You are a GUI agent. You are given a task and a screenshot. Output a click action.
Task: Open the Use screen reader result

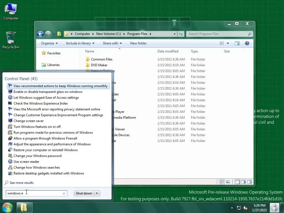coord(24,162)
